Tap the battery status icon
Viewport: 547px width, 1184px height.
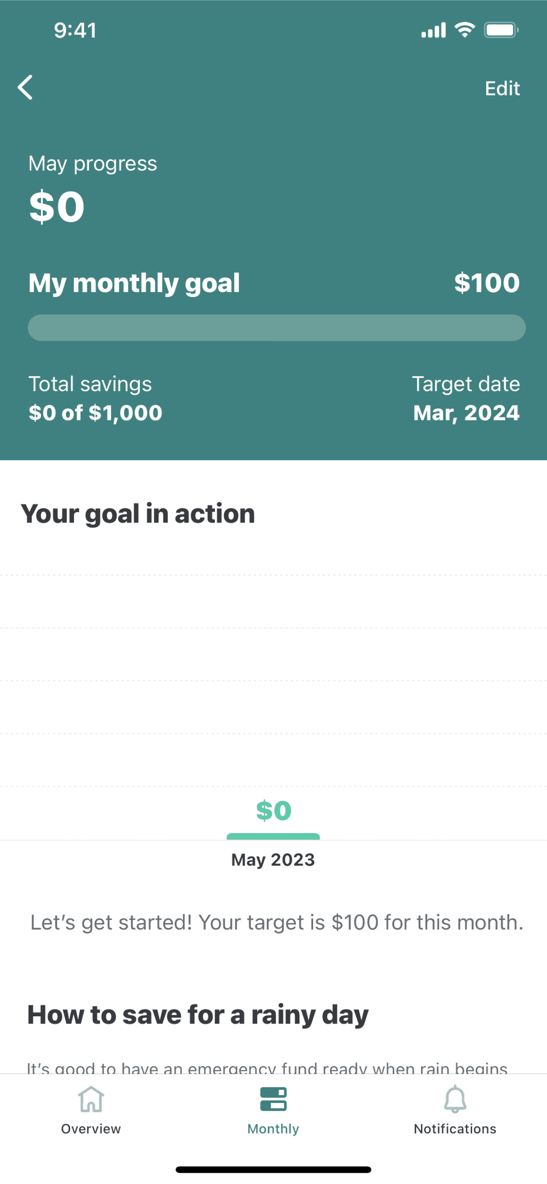coord(501,30)
